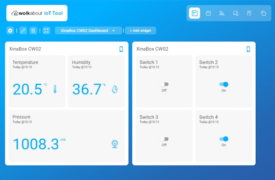Screen dimensions: 275x180
Task: Click device icon on sensor XinaBox CW02 card
Action: (x=121, y=49)
